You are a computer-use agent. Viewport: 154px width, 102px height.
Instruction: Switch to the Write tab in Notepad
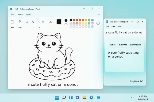click(113, 45)
